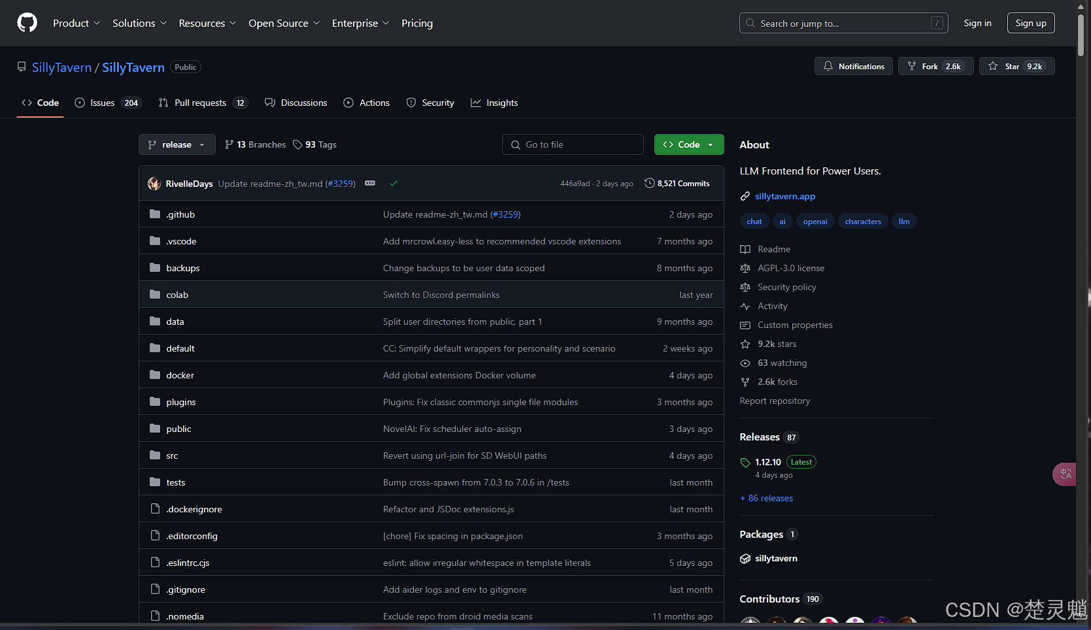Screen dimensions: 1091x630
Task: Star the repository with Star button
Action: (1017, 67)
